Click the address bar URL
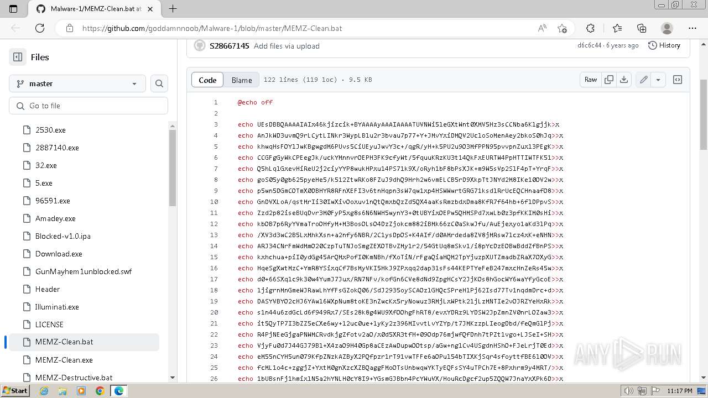The image size is (708, 398). pos(212,28)
